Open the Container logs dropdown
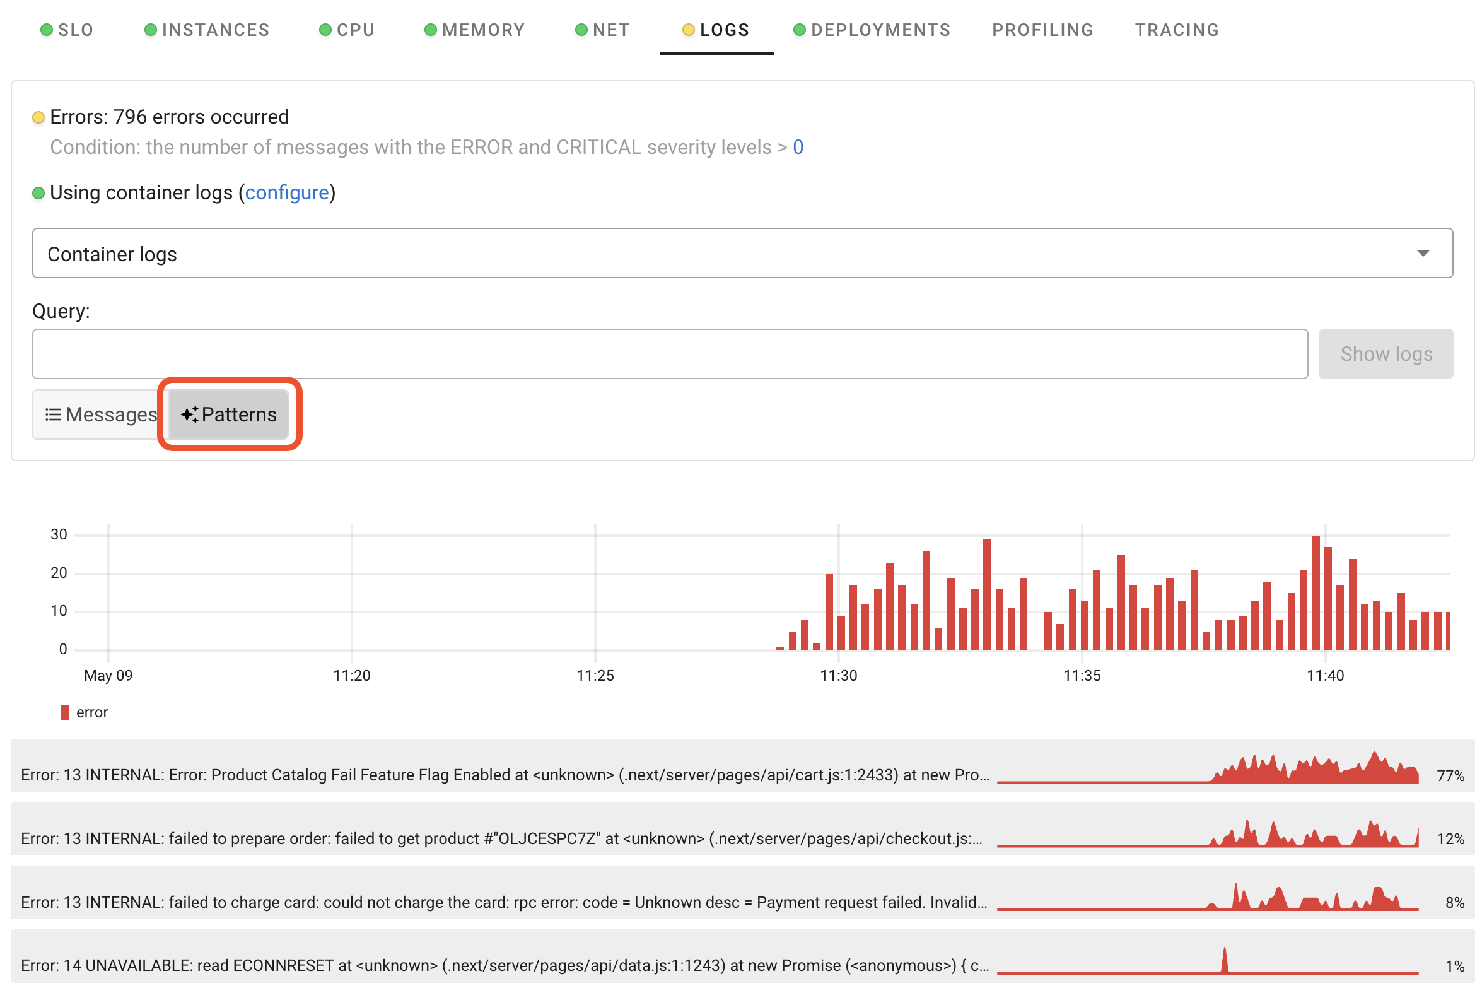 (742, 254)
